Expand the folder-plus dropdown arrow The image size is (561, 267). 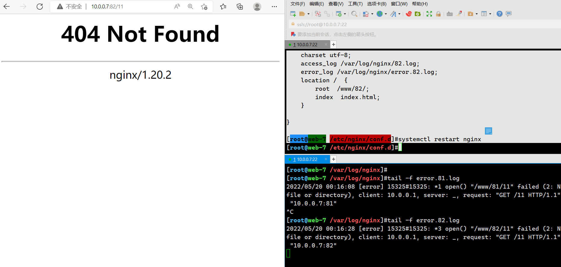(477, 14)
